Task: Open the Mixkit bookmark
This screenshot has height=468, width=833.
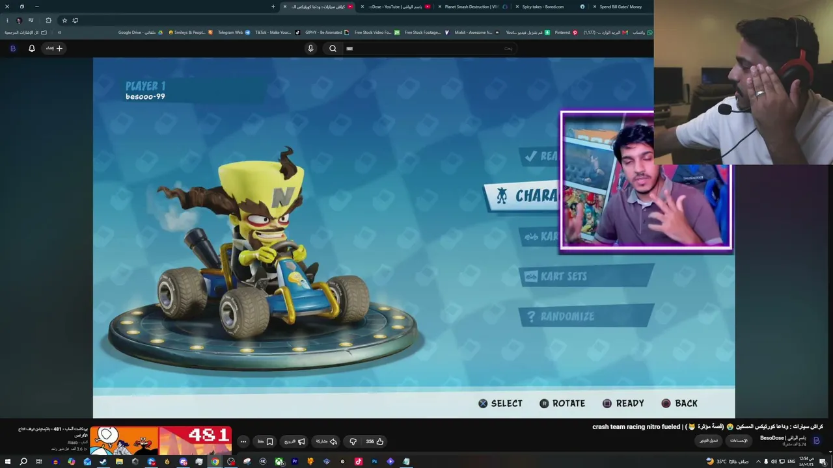Action: coord(476,32)
